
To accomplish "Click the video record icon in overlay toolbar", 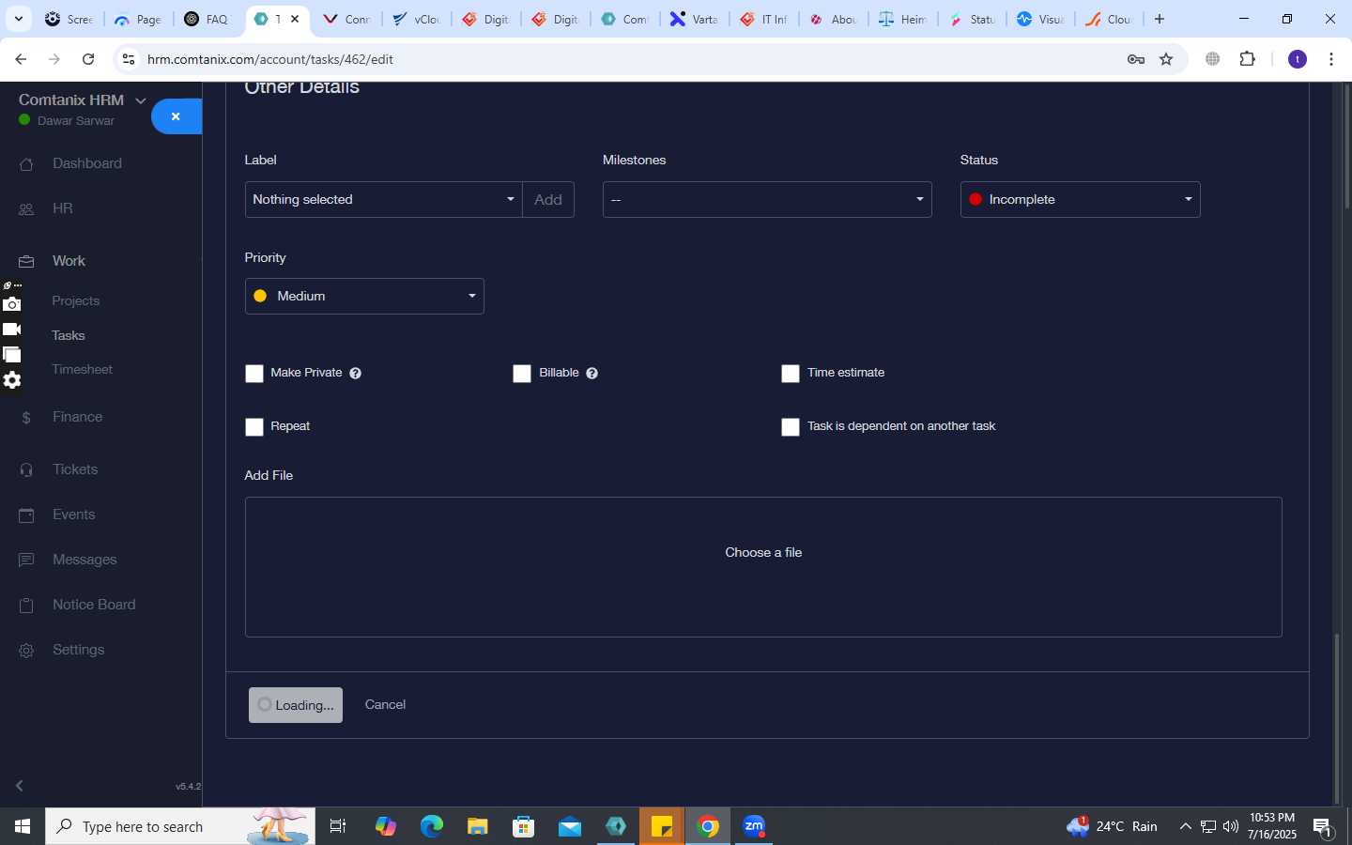I will (12, 330).
